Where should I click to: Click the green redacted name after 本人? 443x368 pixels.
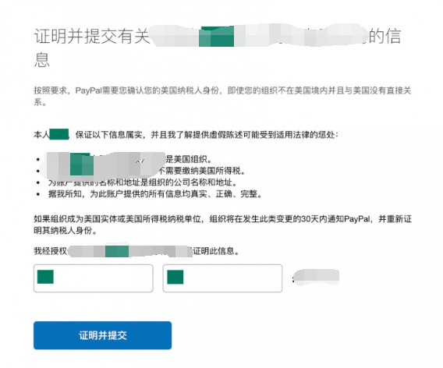coord(59,134)
